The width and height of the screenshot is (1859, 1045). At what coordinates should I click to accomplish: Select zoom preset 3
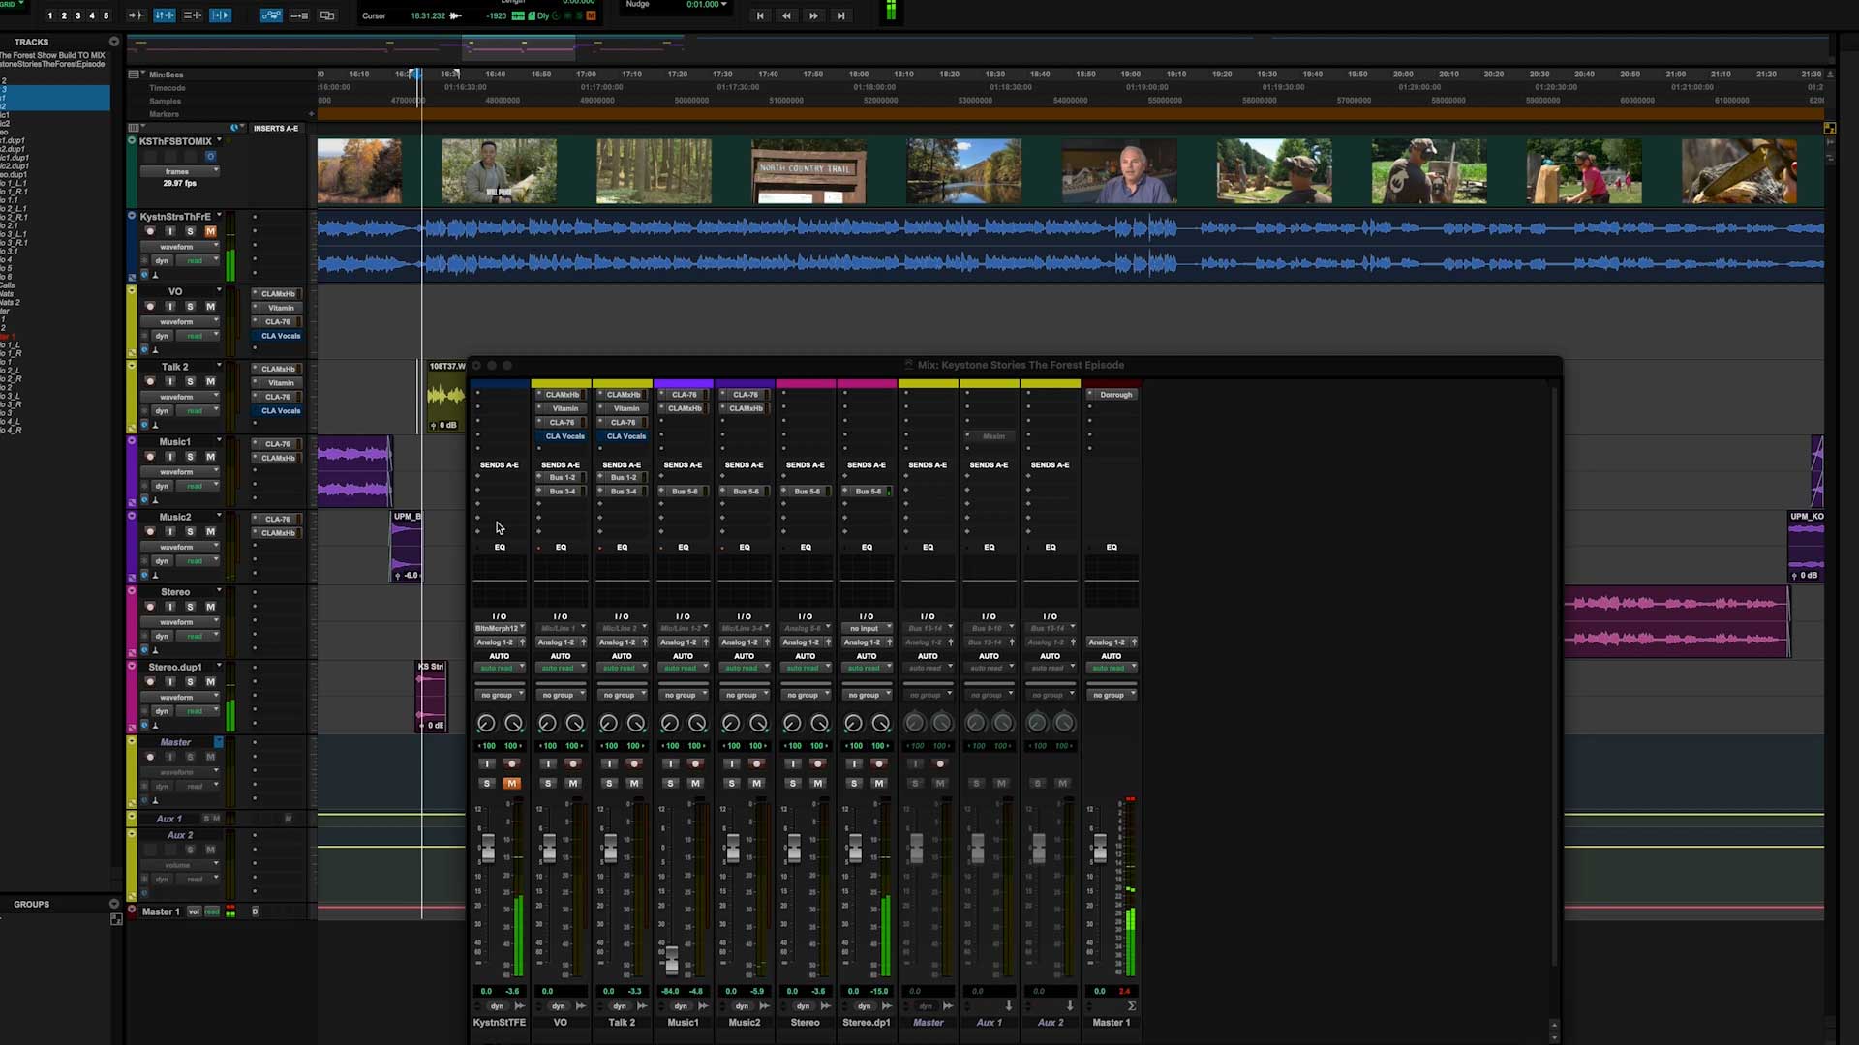[78, 15]
